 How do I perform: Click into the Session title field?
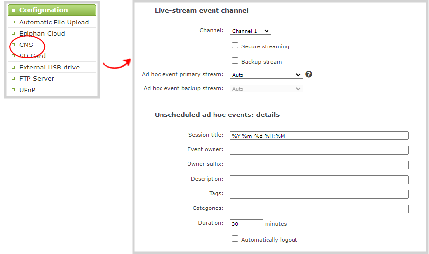[x=319, y=136]
